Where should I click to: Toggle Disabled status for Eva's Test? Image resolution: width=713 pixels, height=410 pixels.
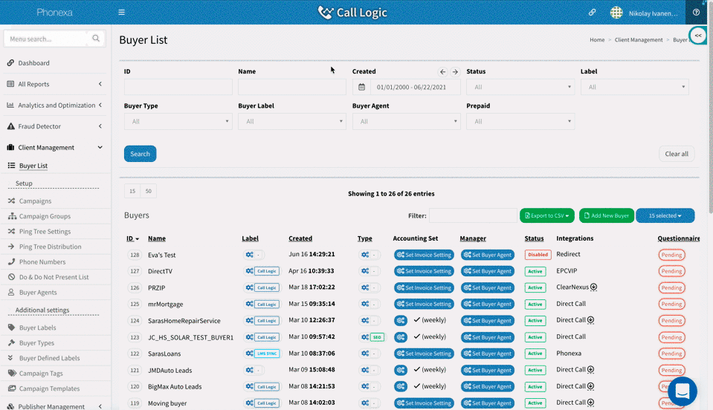click(x=538, y=255)
